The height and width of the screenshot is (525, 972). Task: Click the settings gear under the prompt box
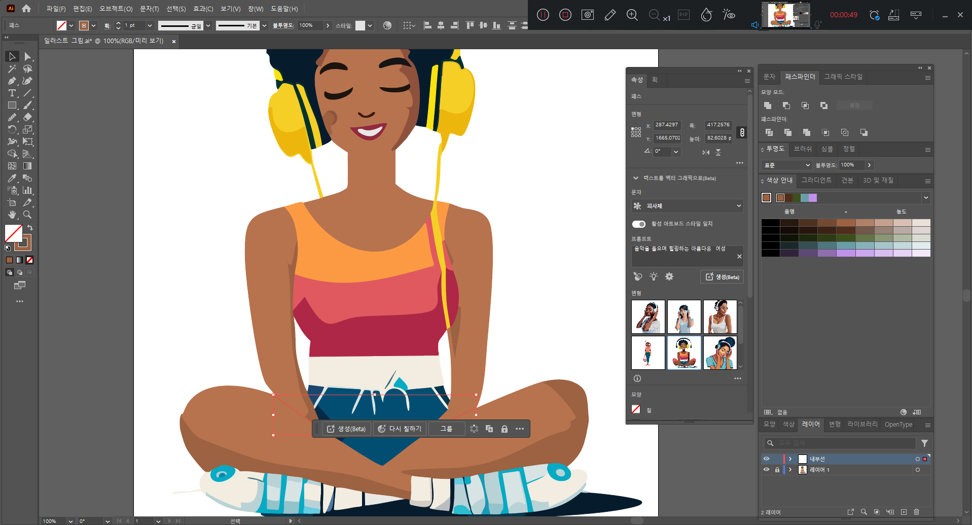point(669,276)
